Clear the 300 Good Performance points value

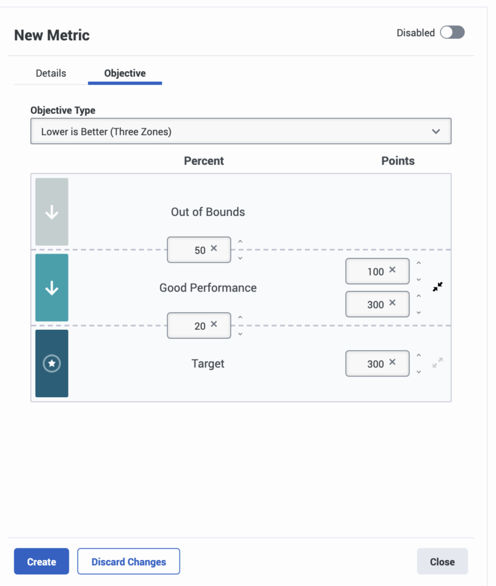point(392,301)
